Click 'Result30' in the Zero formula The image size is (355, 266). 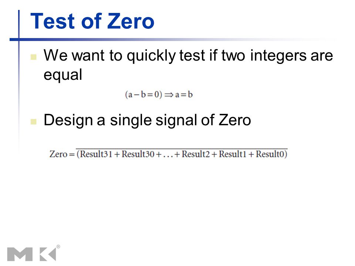[x=138, y=154]
